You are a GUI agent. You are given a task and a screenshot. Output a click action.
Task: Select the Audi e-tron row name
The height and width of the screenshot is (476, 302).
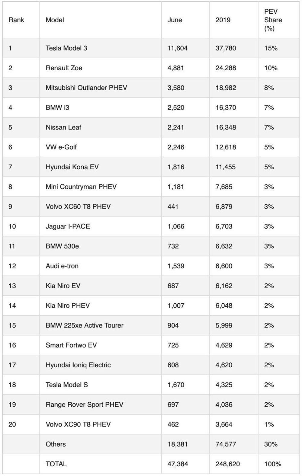62,266
